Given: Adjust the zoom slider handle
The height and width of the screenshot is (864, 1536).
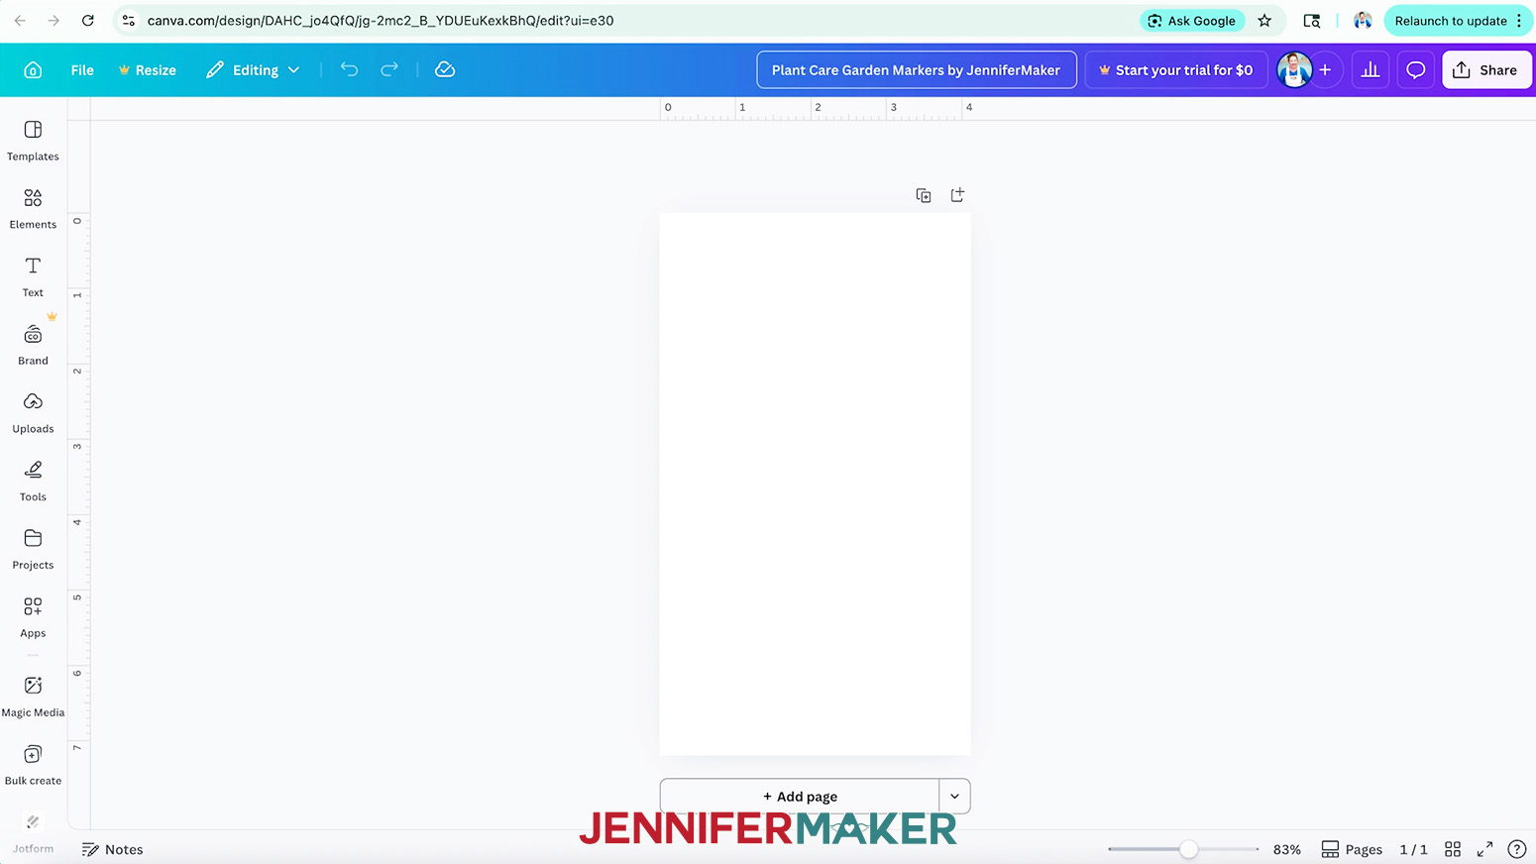Looking at the screenshot, I should (1188, 849).
